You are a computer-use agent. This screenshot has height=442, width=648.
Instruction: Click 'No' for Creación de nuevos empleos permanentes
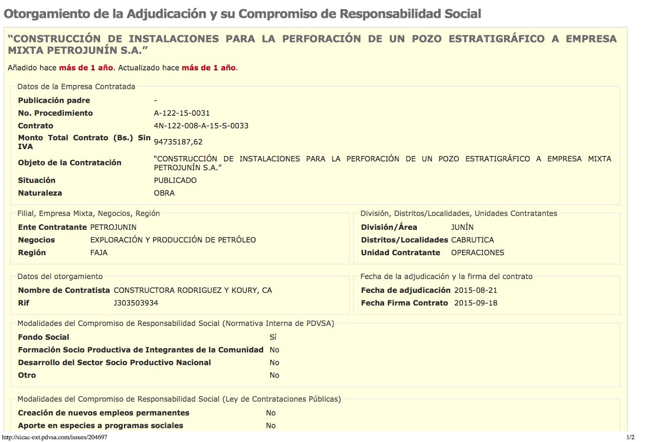point(271,413)
